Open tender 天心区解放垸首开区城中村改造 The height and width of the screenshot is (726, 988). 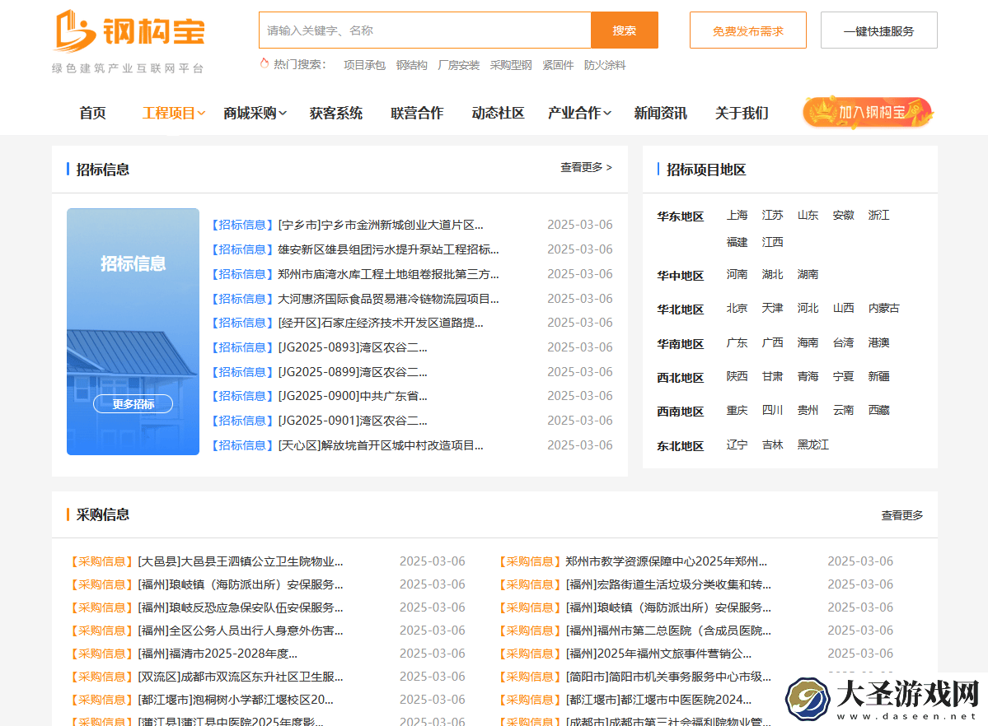point(381,446)
